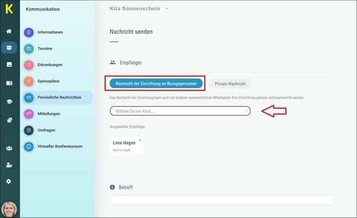
Task: Click the Erkrankungen heart icon
Action: (29, 65)
